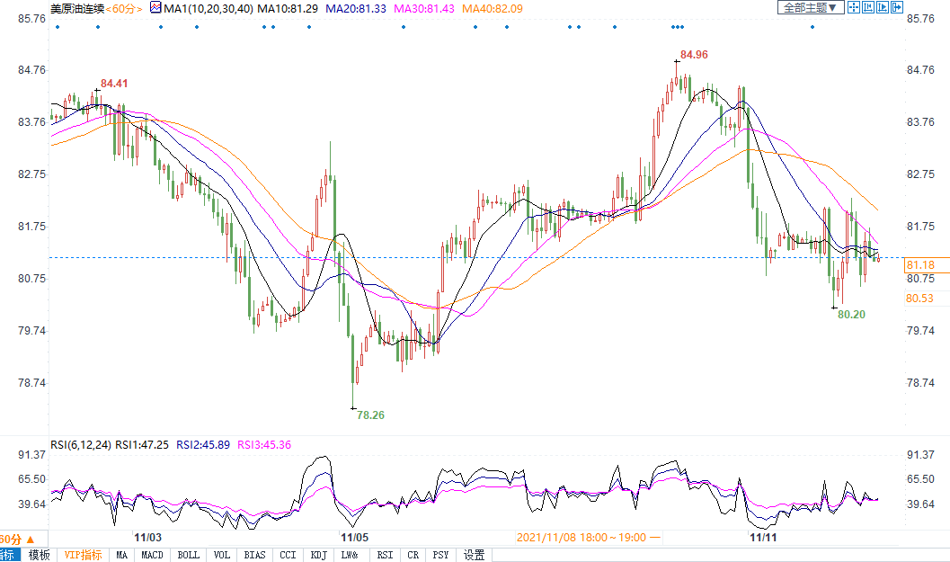Viewport: 950px width, 562px height.
Task: Open the VIP指标 tab
Action: 83,555
